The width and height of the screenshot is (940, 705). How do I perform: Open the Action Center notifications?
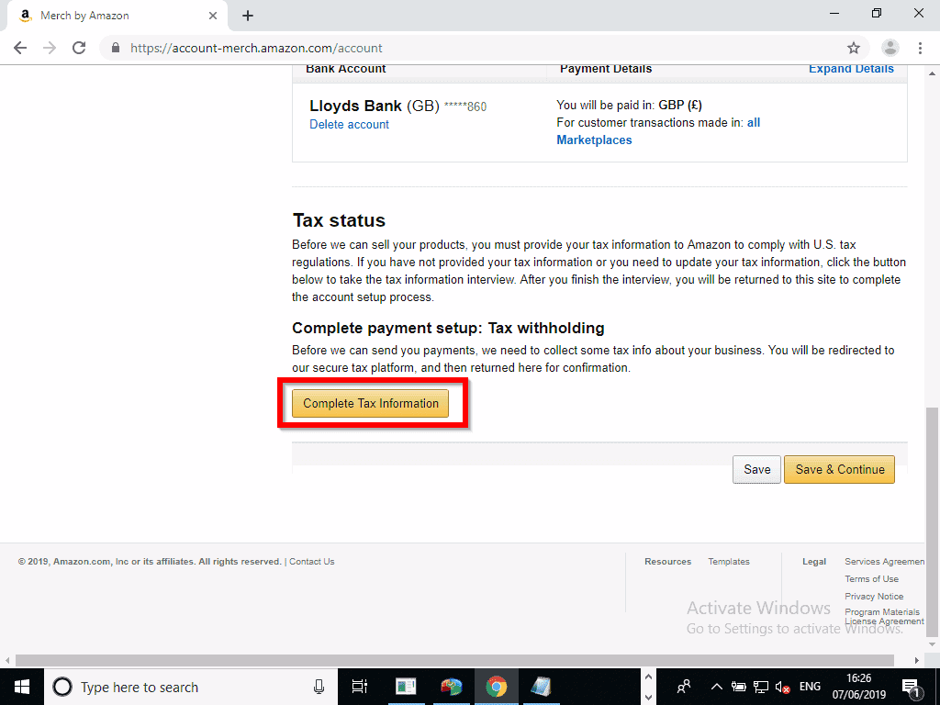(x=911, y=687)
